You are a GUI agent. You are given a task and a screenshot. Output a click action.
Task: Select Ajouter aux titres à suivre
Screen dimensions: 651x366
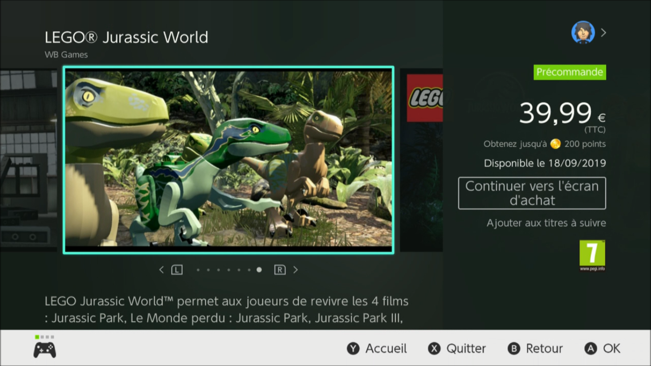547,223
